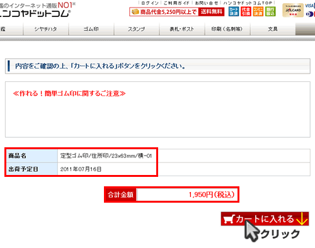Open the 印刷（名刺等） menu tab
Viewport: 315px width, 248px height.
pyautogui.click(x=227, y=29)
